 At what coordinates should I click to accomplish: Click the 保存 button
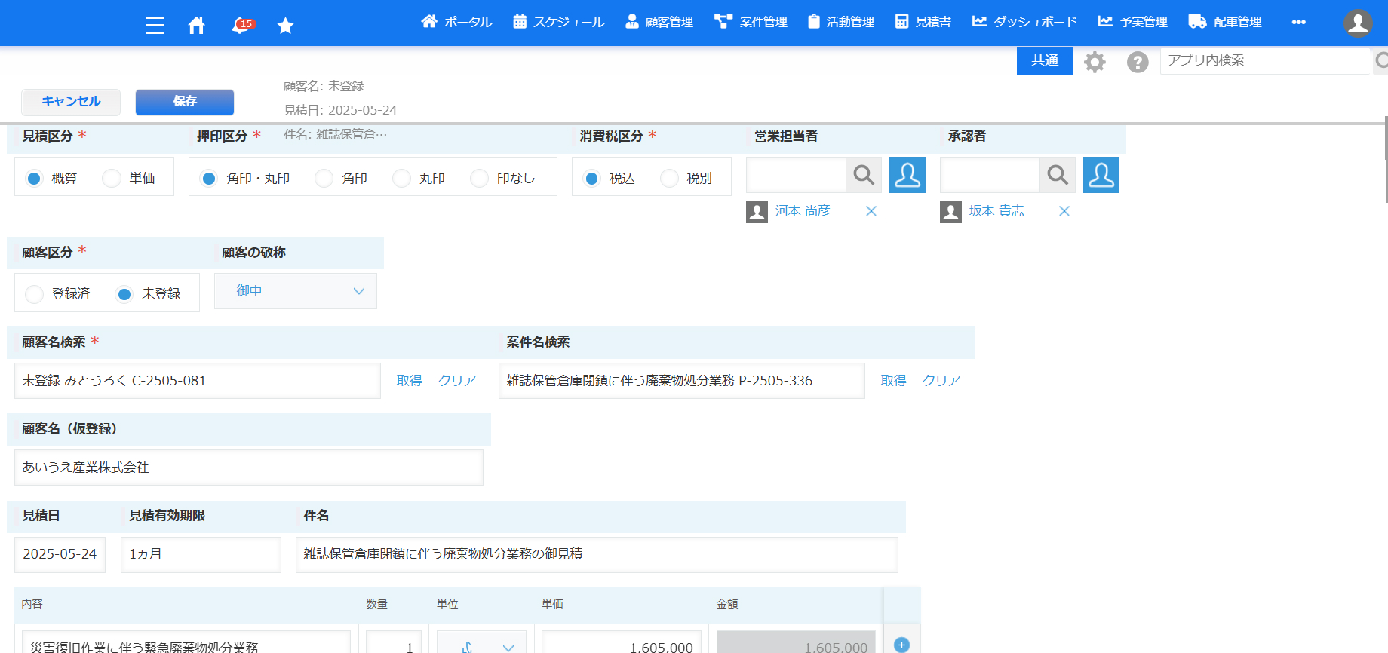click(x=185, y=102)
